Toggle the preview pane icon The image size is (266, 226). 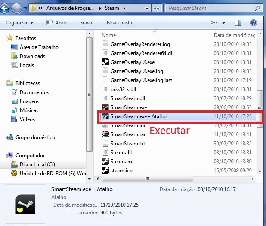click(x=238, y=23)
